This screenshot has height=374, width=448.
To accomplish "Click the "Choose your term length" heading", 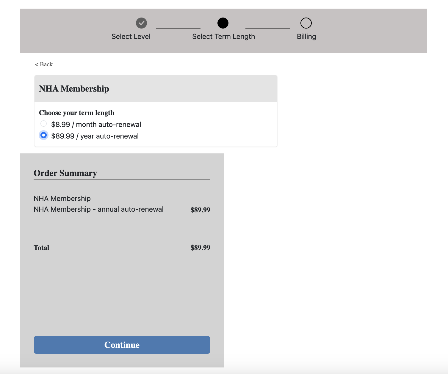I will [76, 113].
